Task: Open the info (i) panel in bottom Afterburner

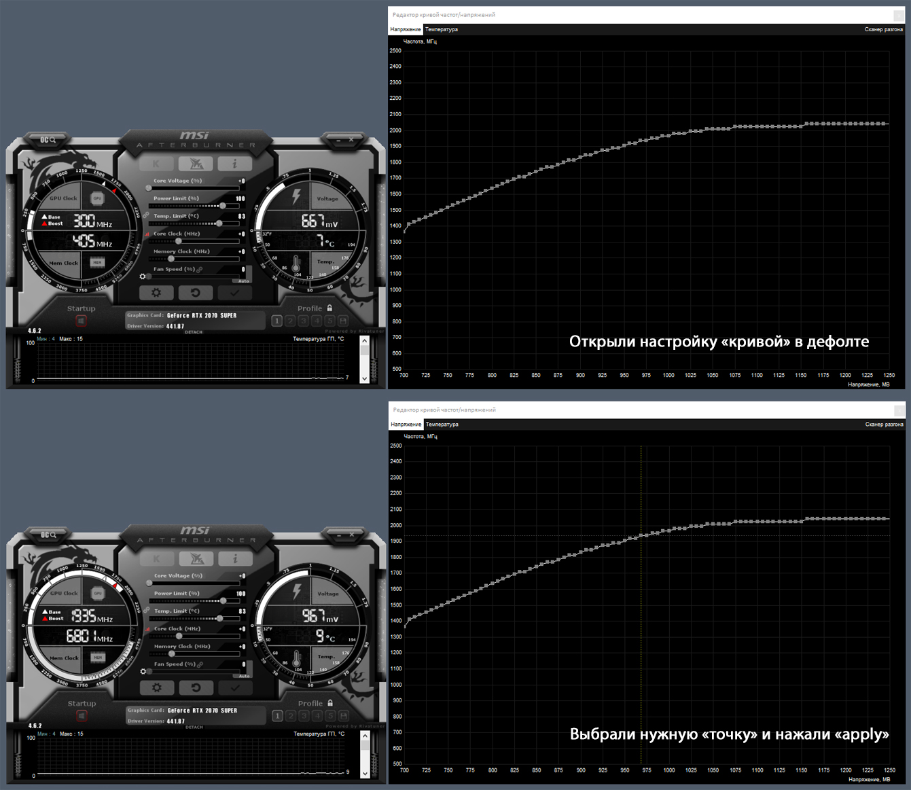Action: [236, 559]
